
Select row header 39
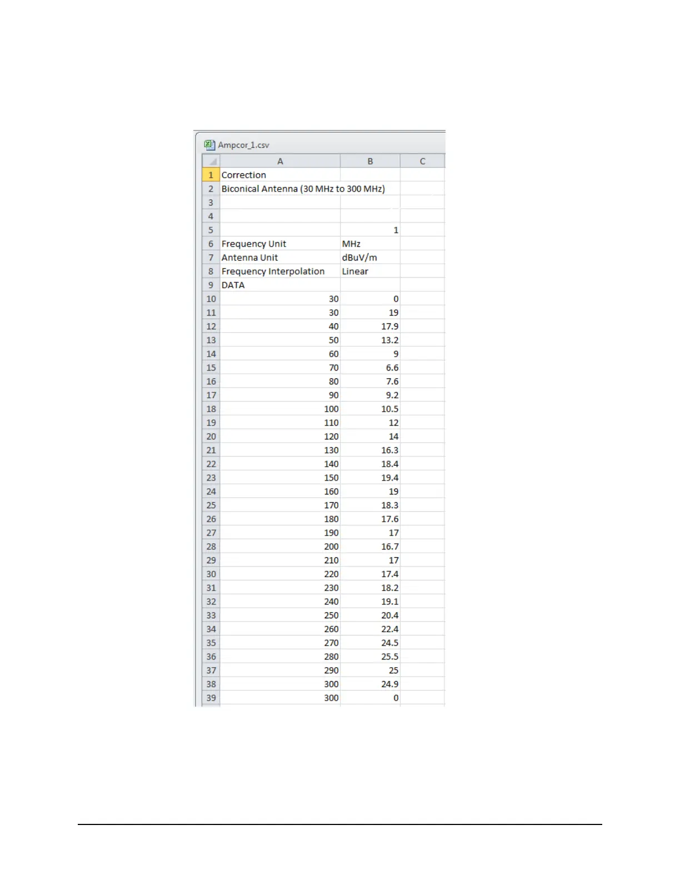click(x=211, y=698)
